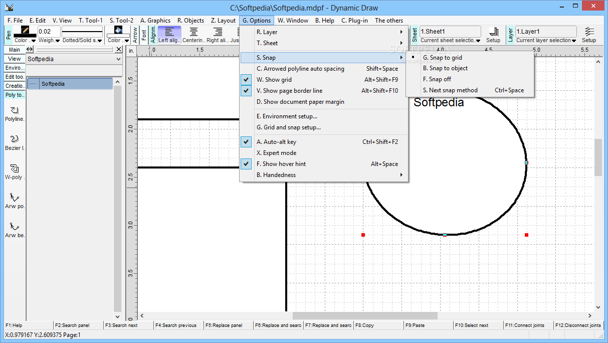
Task: Switch to Creation side tab
Action: [x=15, y=86]
